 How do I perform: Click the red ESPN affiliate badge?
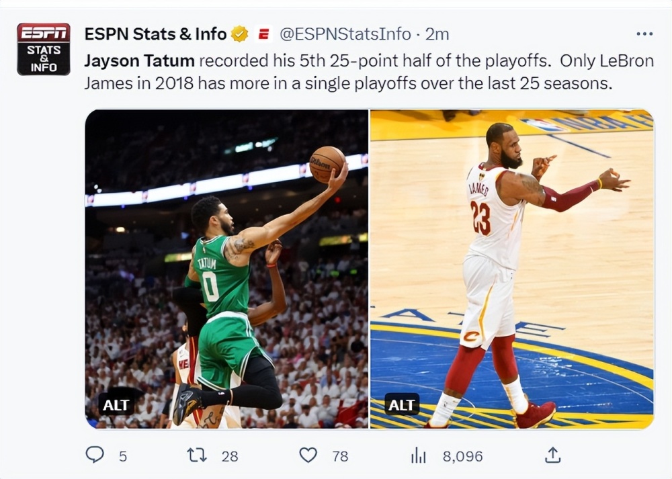(x=263, y=34)
